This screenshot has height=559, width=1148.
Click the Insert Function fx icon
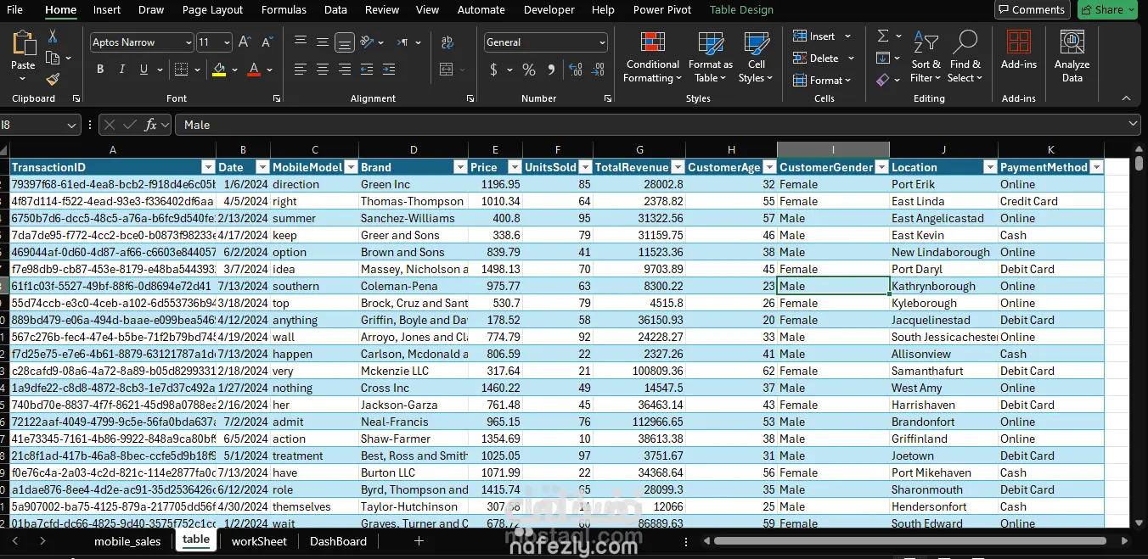click(151, 125)
